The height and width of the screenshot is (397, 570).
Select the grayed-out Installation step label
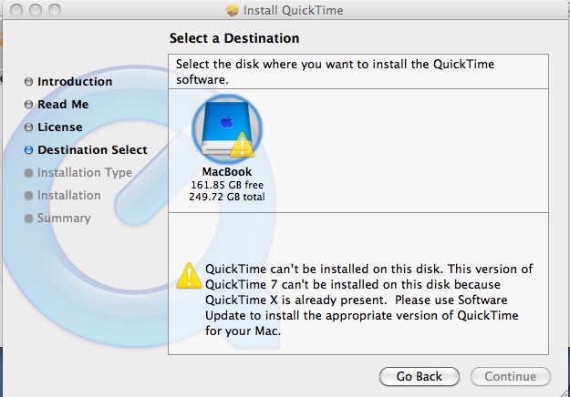69,195
